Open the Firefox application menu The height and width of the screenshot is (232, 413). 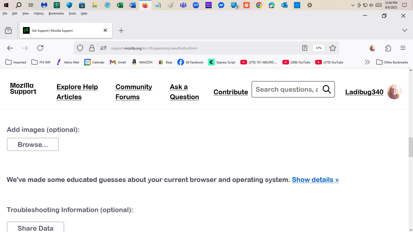coord(403,48)
